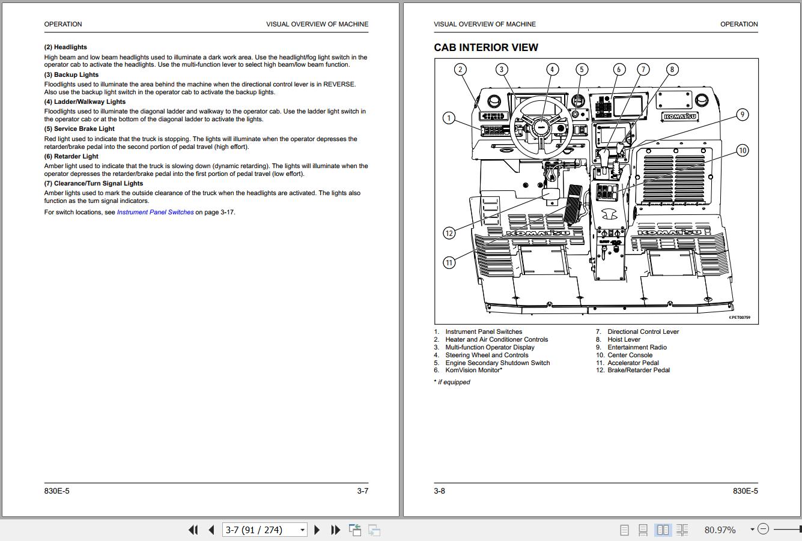Click legend item 'Directional Control Lever'
Image resolution: width=802 pixels, height=541 pixels.
(x=643, y=331)
